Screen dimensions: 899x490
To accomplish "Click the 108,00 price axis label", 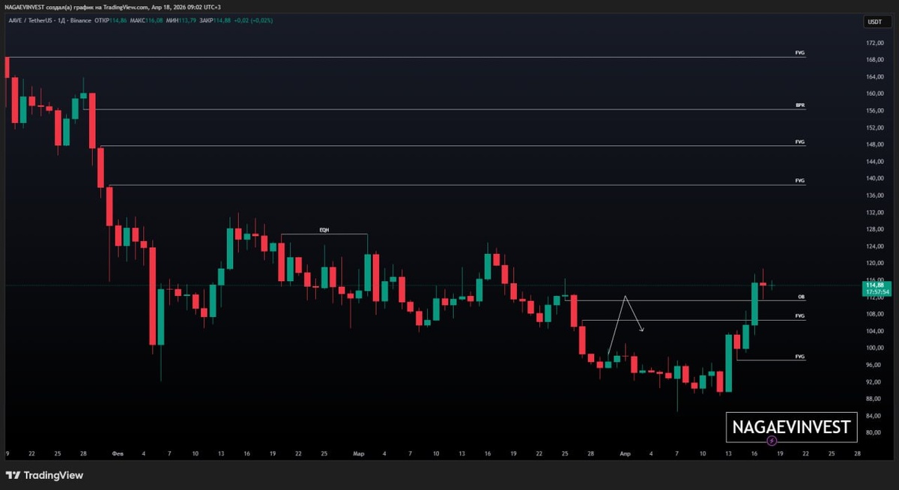I will [x=874, y=314].
